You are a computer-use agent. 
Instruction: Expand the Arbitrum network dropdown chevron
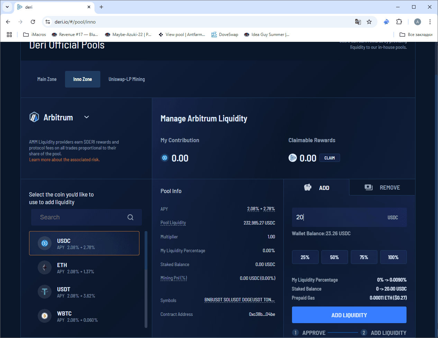(86, 117)
